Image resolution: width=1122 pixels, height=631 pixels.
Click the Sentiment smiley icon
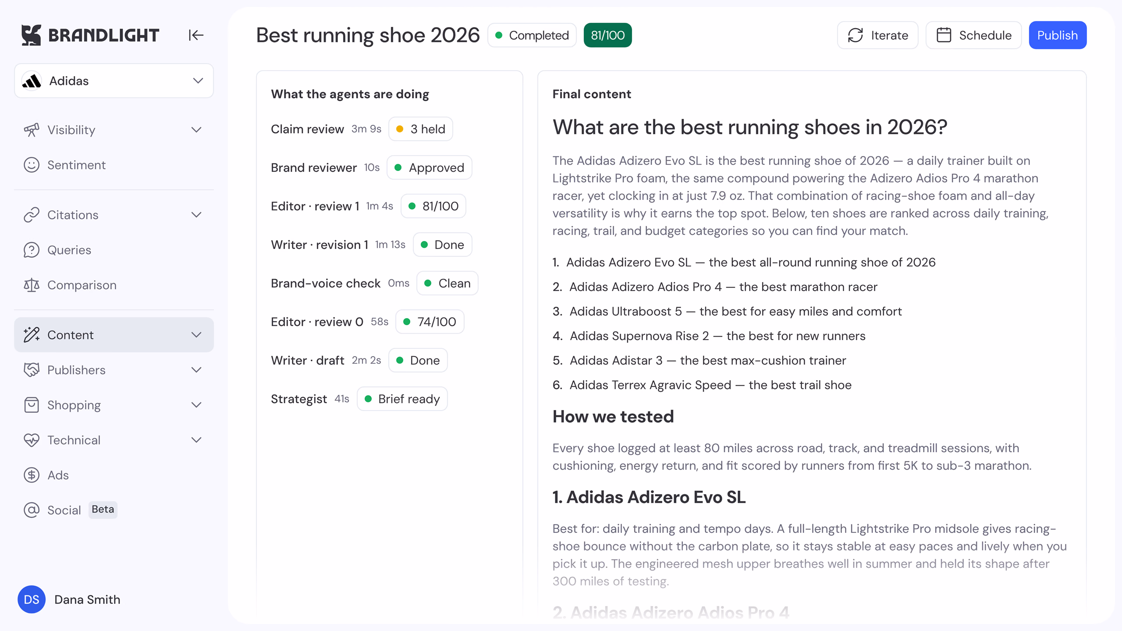tap(32, 165)
